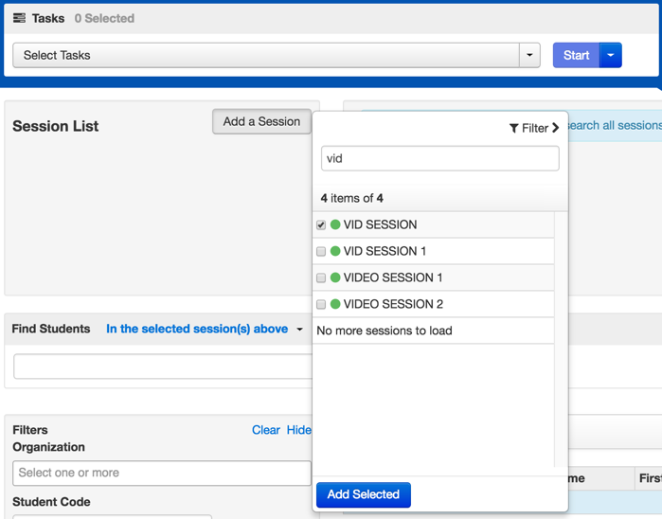Open the Select Tasks dropdown arrow
The height and width of the screenshot is (519, 662).
530,55
